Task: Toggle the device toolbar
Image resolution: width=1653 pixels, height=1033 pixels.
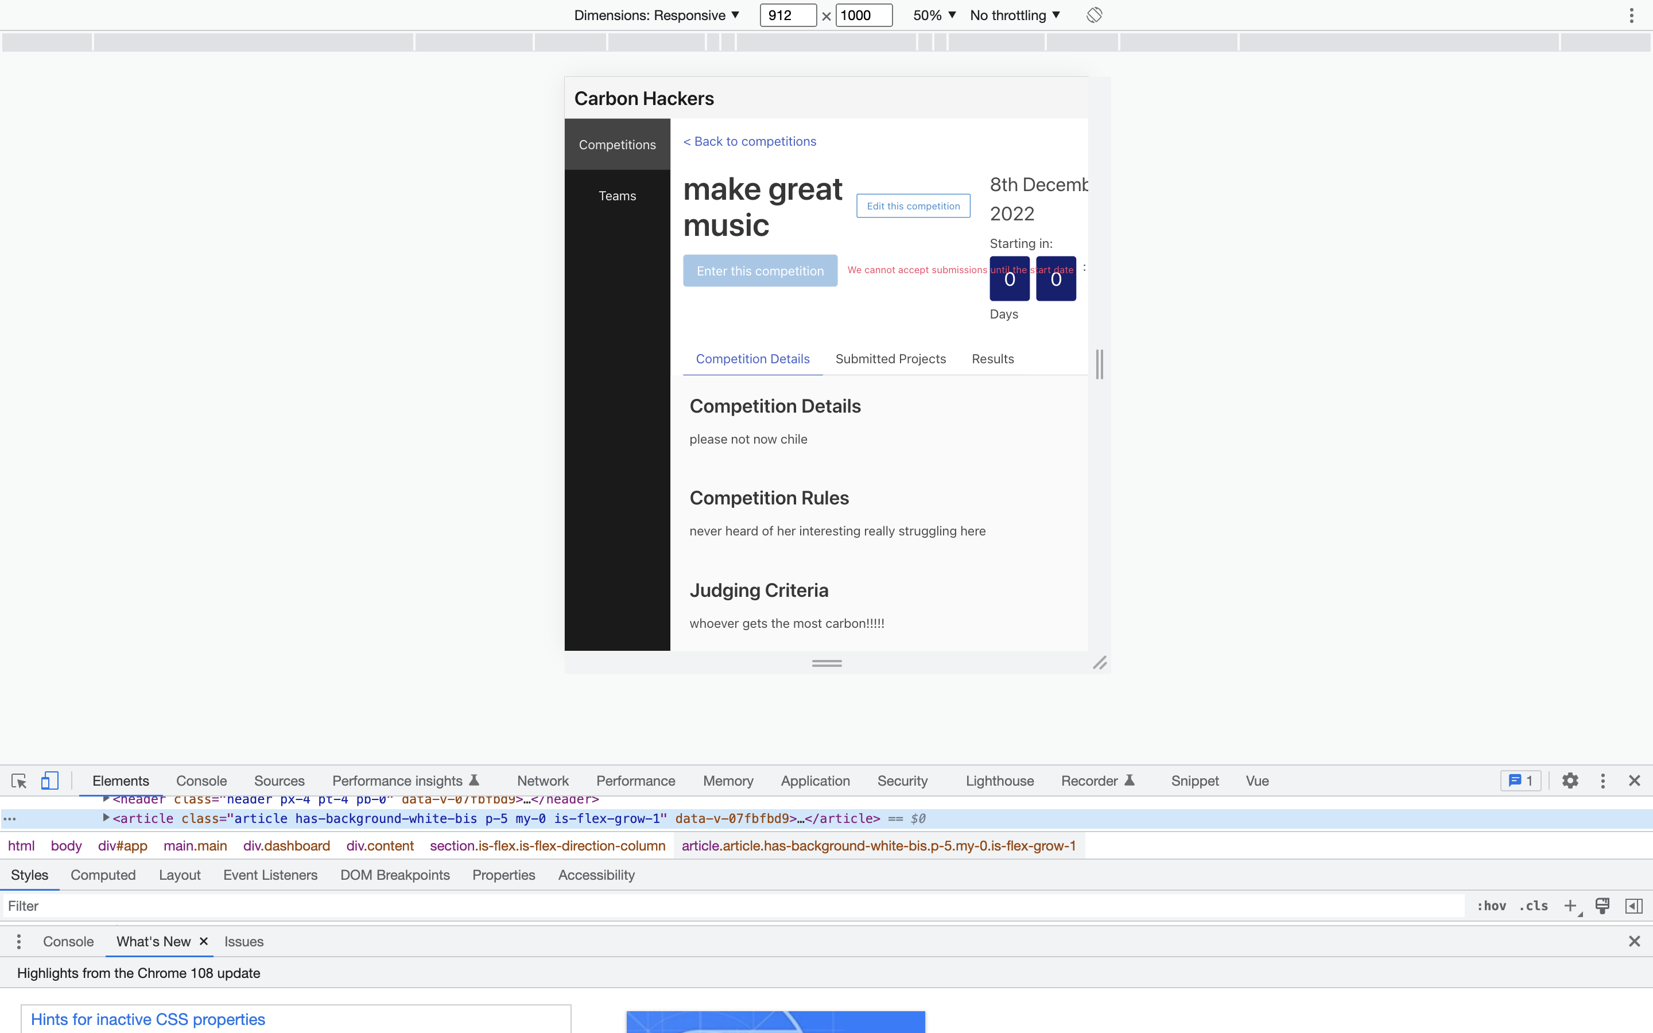Action: tap(48, 780)
